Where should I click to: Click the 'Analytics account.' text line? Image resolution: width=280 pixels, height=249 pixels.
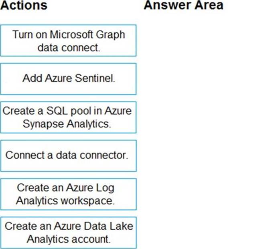click(68, 239)
